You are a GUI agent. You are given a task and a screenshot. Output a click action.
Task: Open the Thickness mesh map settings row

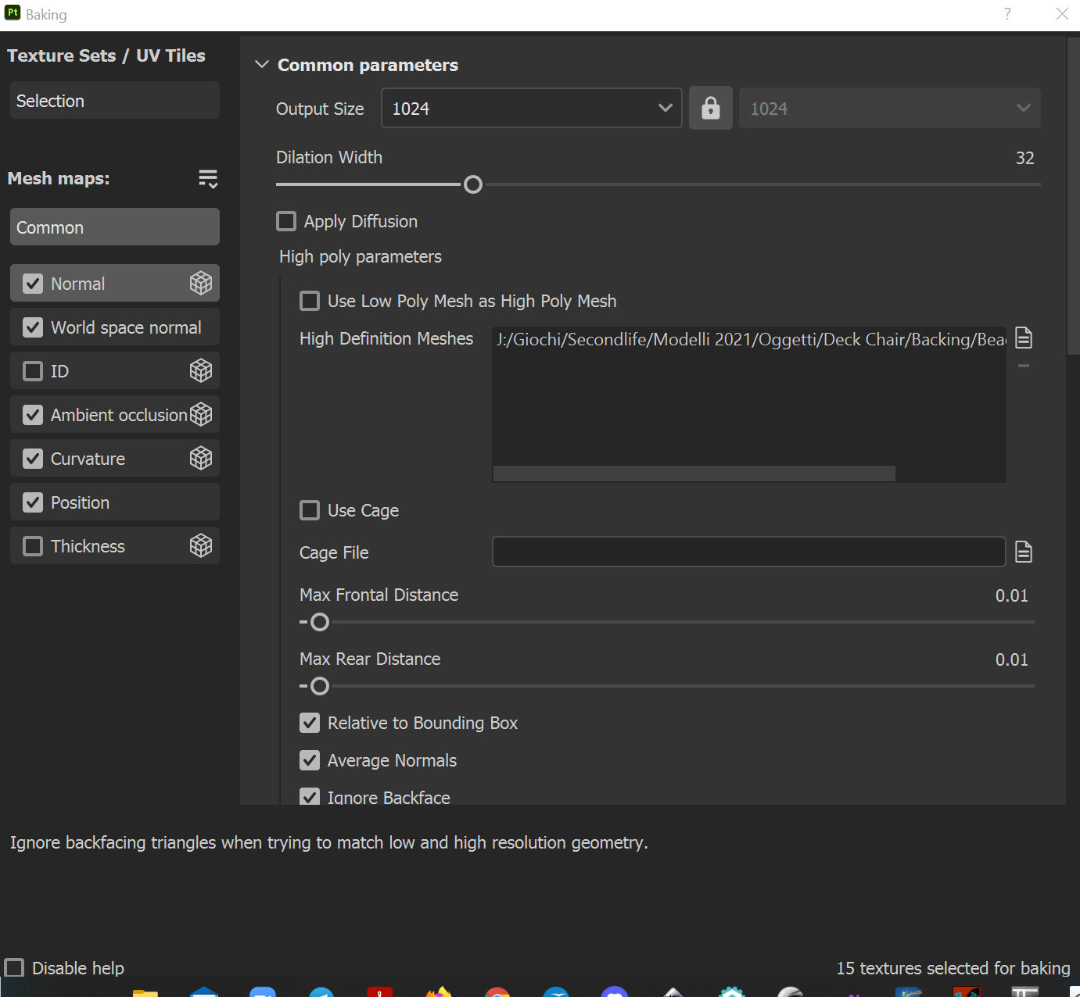click(115, 545)
